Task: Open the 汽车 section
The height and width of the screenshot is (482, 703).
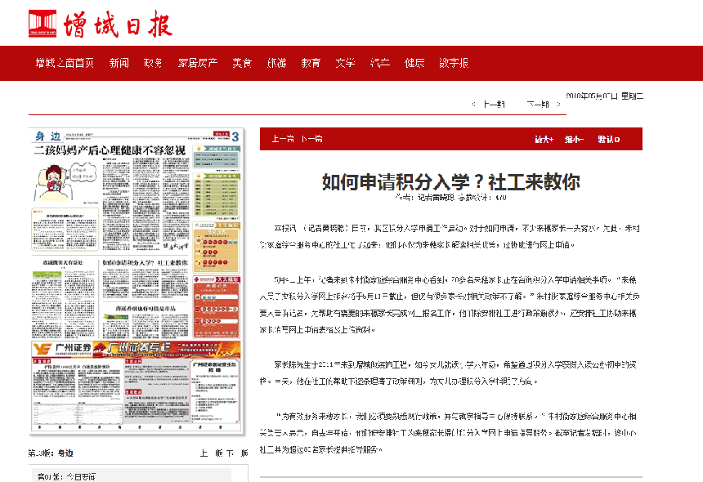Action: coord(380,63)
